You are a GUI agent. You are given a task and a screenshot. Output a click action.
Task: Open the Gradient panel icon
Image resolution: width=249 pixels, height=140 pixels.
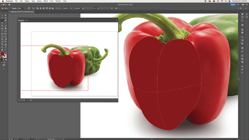(242, 40)
